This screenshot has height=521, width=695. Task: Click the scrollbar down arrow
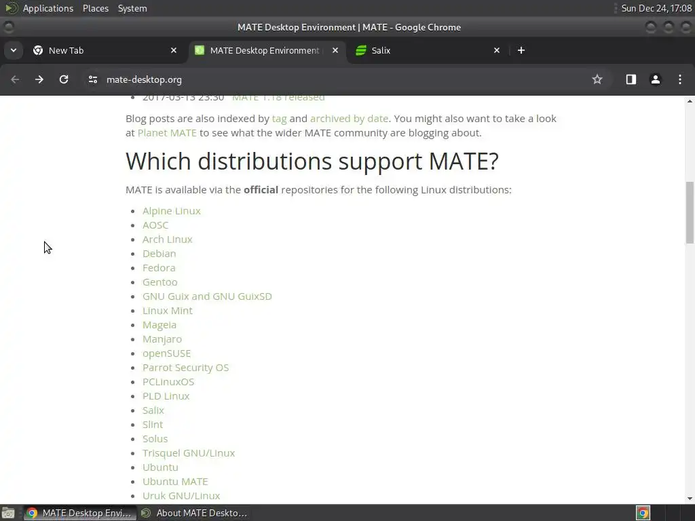point(690,499)
